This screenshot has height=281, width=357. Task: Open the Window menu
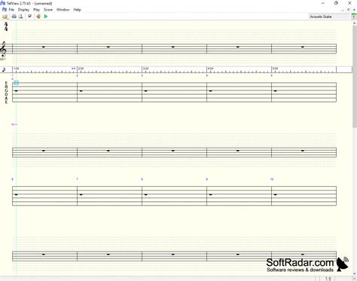63,10
